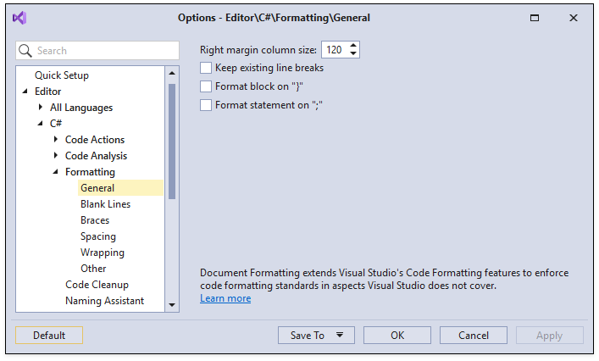Click the Visual Studio logo icon
599x361 pixels.
coord(19,18)
